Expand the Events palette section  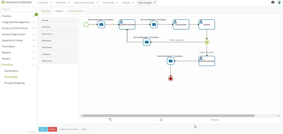59,20
